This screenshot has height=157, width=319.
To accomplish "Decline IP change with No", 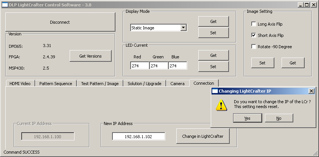I will pyautogui.click(x=279, y=118).
